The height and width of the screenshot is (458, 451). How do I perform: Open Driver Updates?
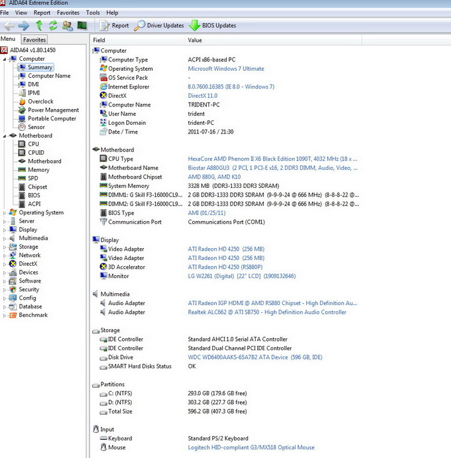159,26
